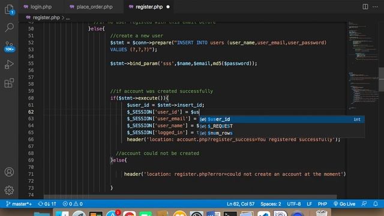Screen dimensions: 384x216
Task: Click the $user_id = $stmt->insert_id; line
Action: click(x=166, y=105)
